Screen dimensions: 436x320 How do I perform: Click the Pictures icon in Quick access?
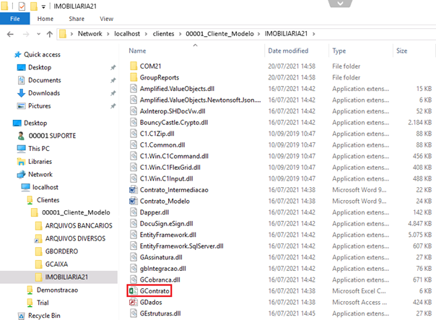[21, 106]
